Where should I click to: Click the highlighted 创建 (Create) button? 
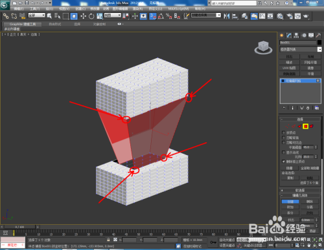click(290, 202)
